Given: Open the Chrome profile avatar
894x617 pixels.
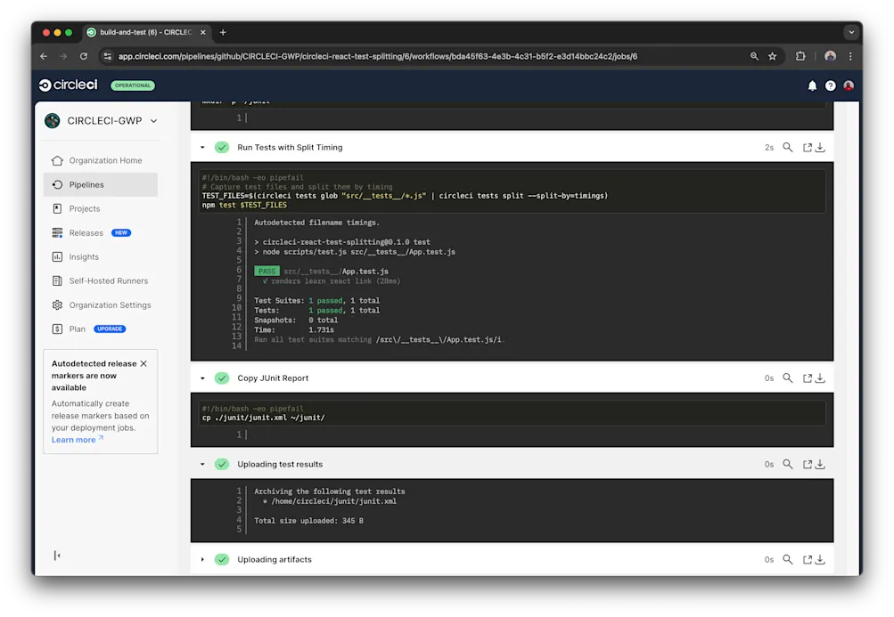Looking at the screenshot, I should 830,56.
